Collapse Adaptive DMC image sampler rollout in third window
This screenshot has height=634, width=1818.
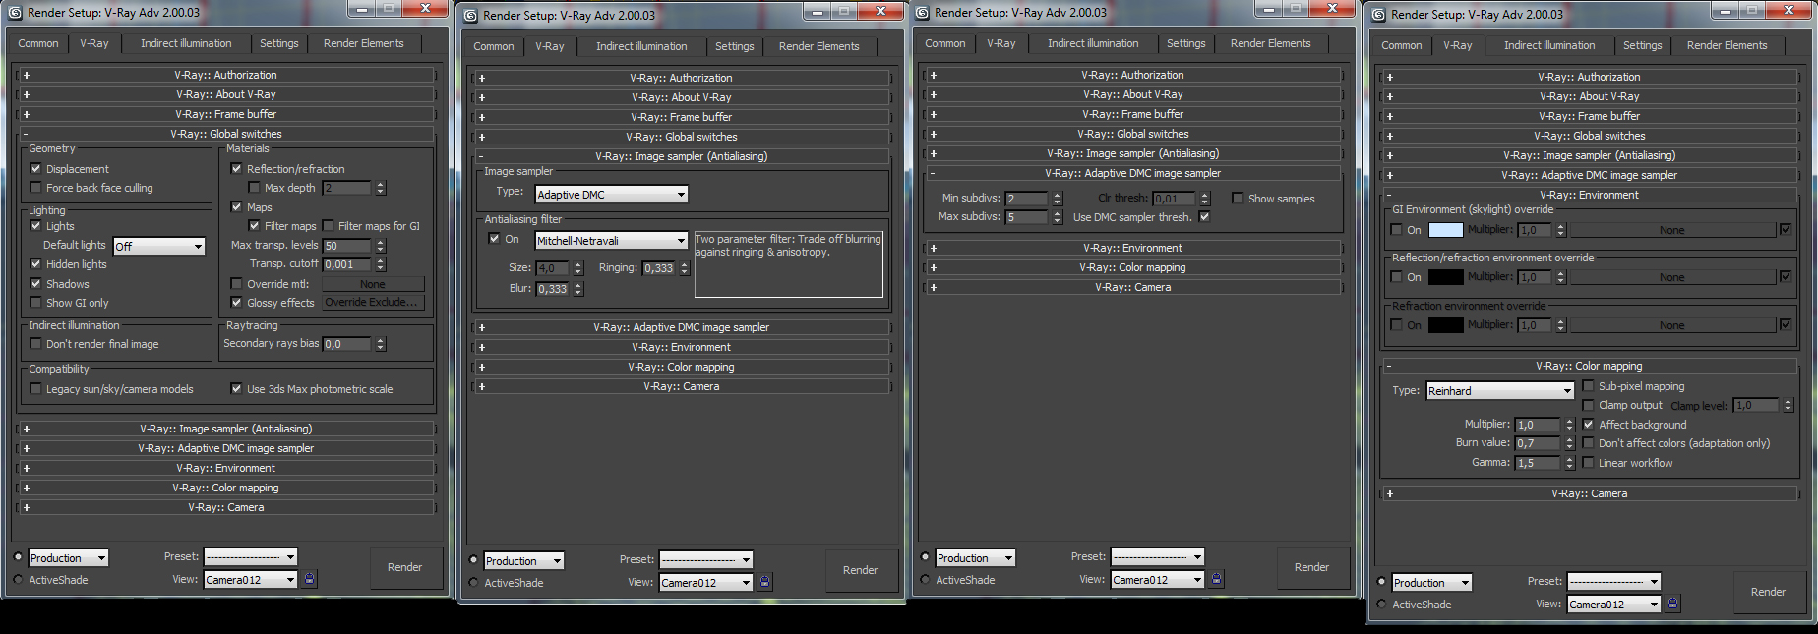(1133, 173)
